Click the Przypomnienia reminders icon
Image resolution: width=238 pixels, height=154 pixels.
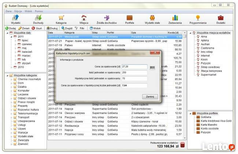(x=198, y=19)
